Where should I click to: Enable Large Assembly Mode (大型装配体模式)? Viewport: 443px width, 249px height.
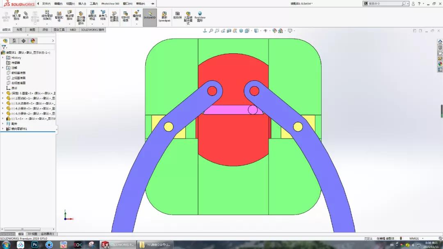click(x=187, y=17)
